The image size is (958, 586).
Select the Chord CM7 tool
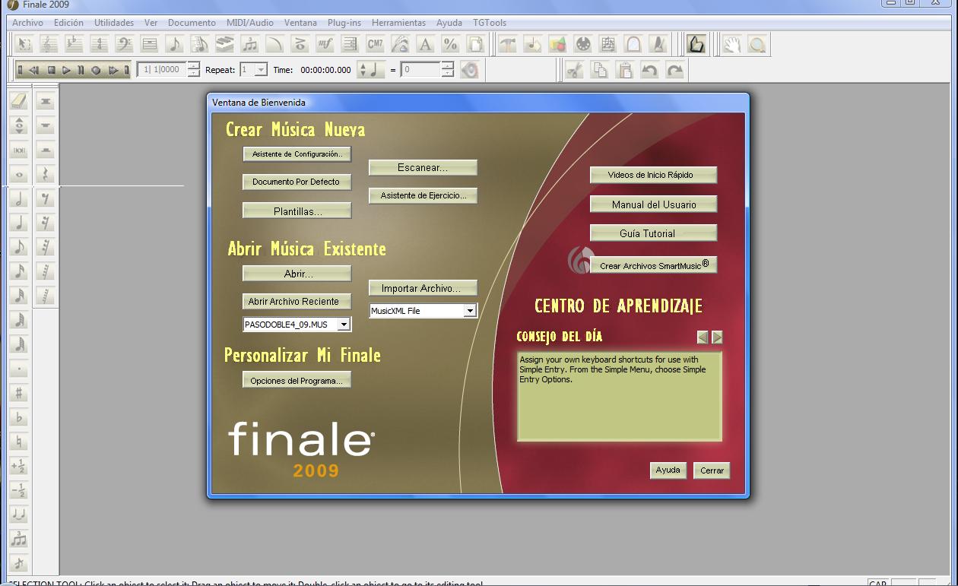(x=376, y=45)
